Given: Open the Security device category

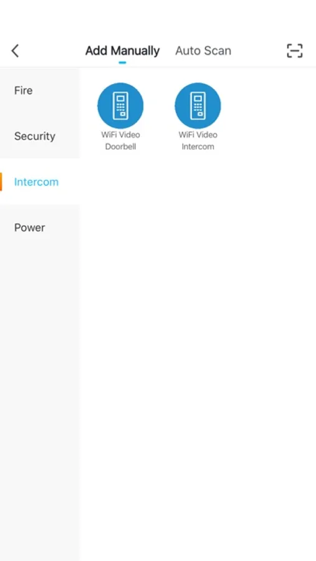Looking at the screenshot, I should point(35,136).
